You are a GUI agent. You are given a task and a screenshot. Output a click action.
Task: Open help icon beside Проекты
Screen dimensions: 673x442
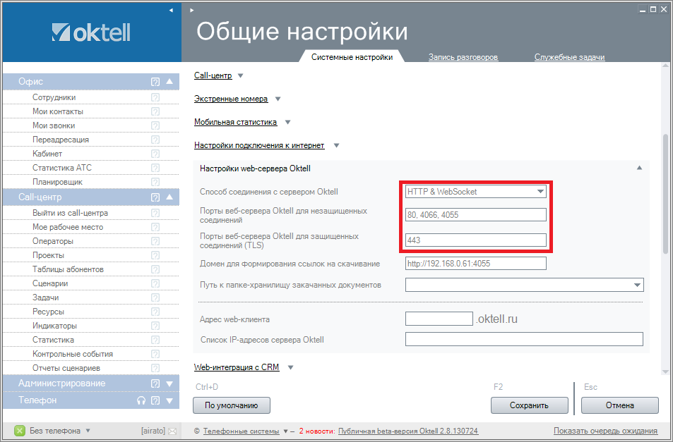[x=155, y=255]
